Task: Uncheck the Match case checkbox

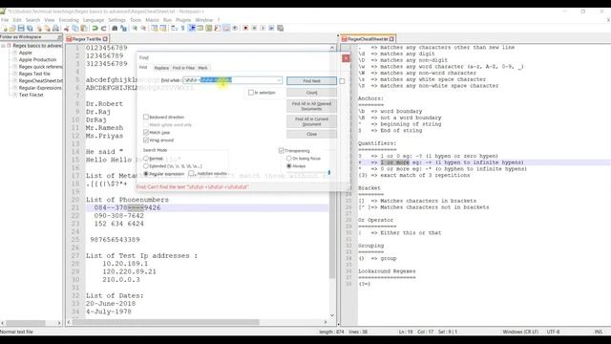Action: [146, 133]
